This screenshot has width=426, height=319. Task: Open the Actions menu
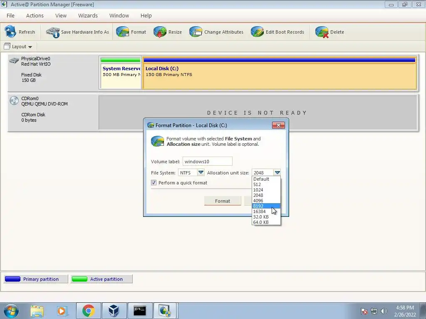point(35,16)
